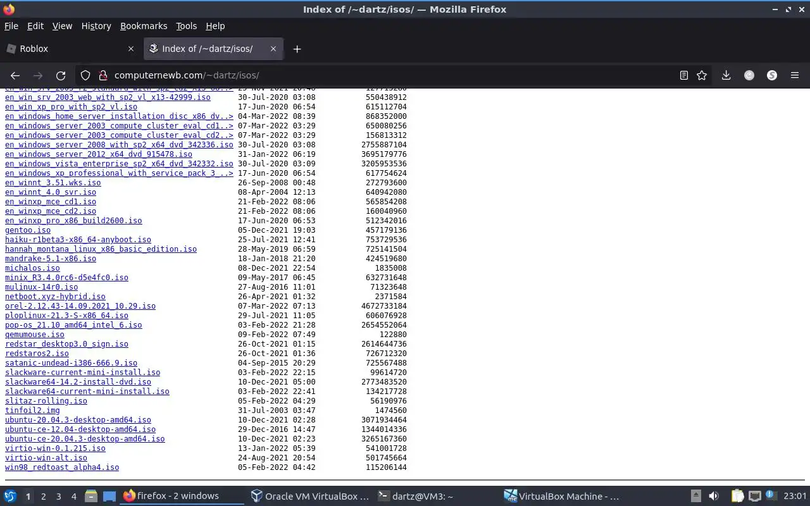
Task: Open the minix_R3.4.0rc6-d5e4fc0.iso link
Action: coord(66,278)
